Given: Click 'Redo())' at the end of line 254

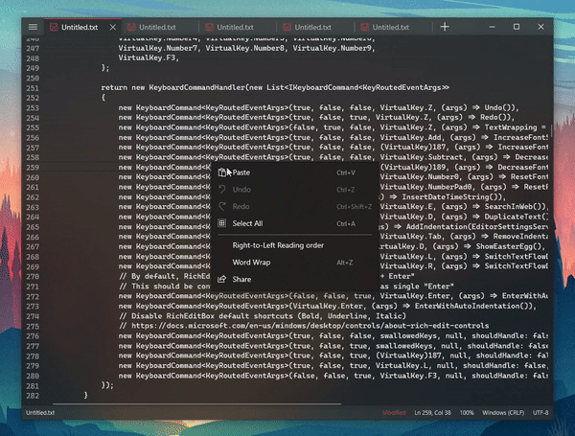Looking at the screenshot, I should (x=495, y=117).
